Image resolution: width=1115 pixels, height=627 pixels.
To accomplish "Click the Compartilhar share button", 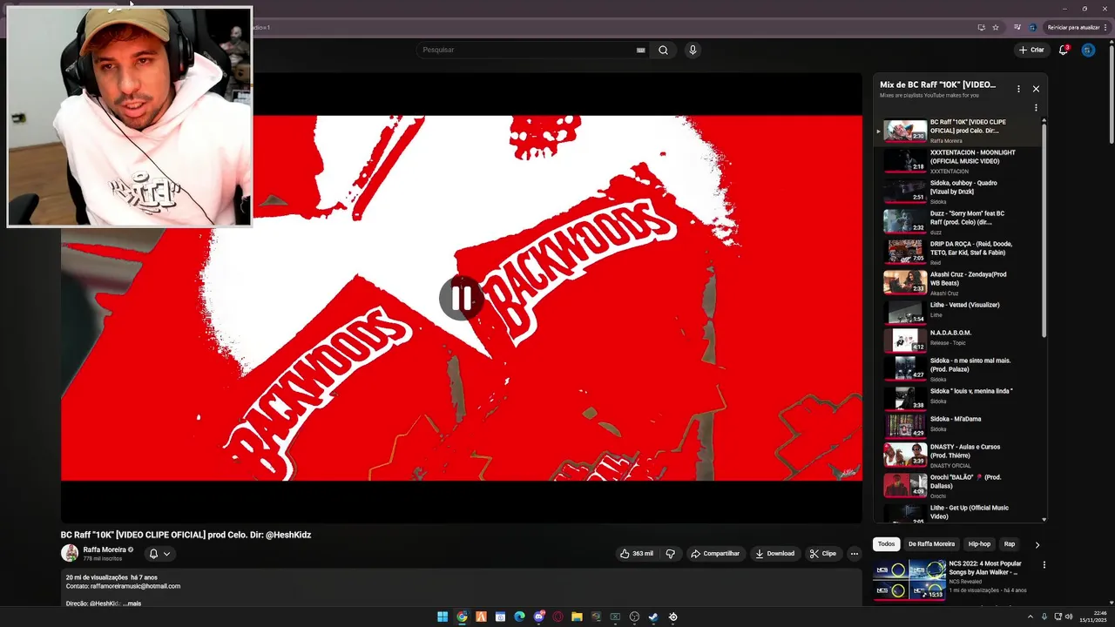I will [x=715, y=553].
